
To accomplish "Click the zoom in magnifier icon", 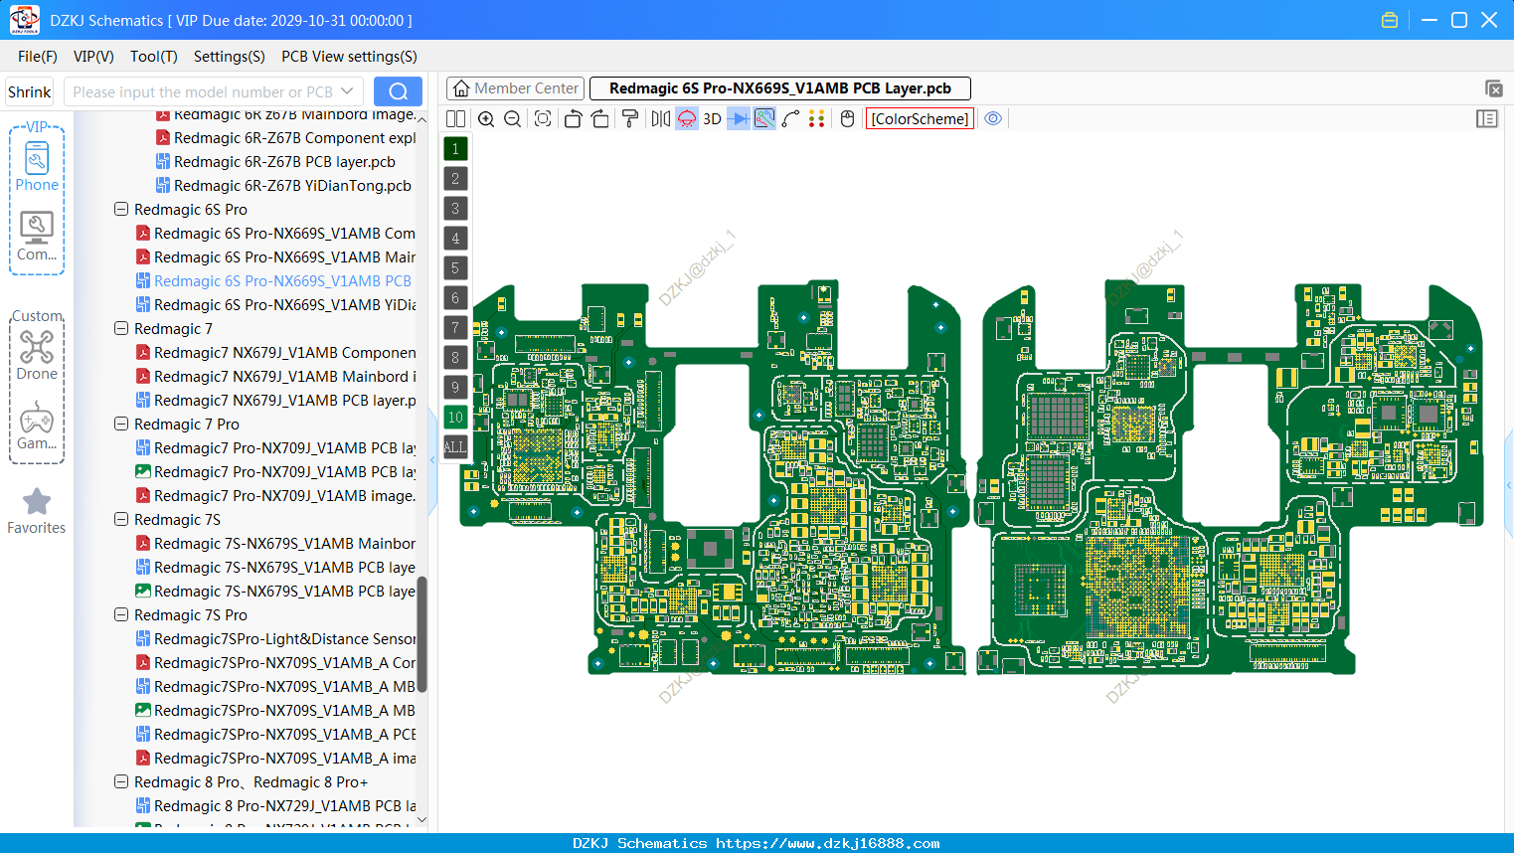I will click(486, 119).
